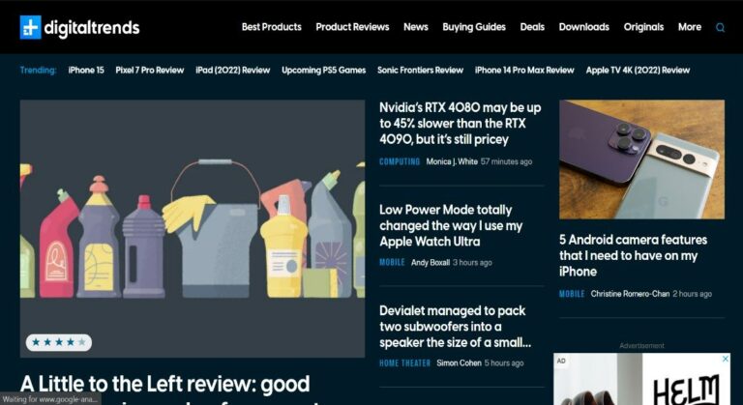
Task: Open the Downloads menu item
Action: 583,27
